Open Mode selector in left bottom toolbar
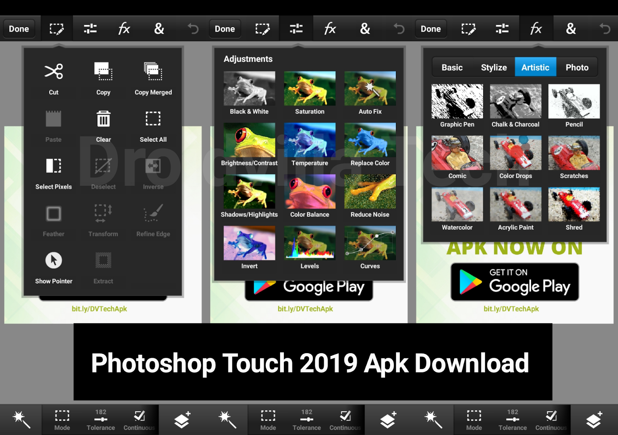 coord(62,420)
